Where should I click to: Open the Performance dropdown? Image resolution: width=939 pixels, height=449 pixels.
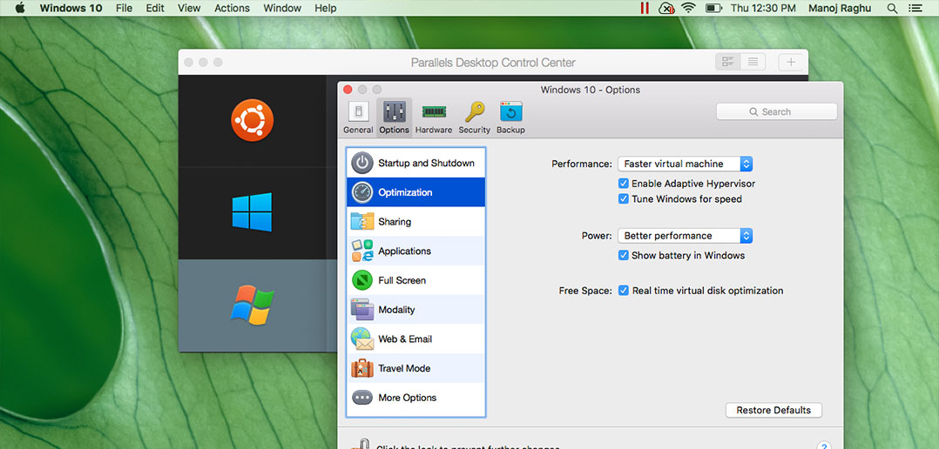pyautogui.click(x=685, y=164)
